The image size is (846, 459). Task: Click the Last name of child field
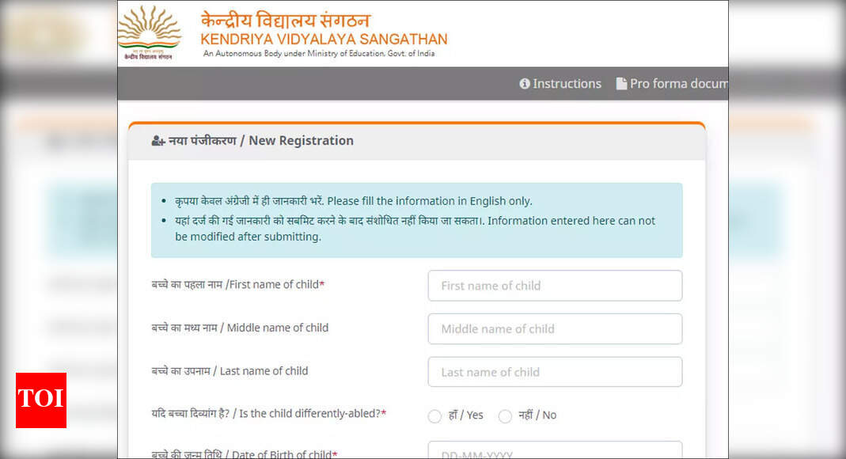tap(555, 371)
